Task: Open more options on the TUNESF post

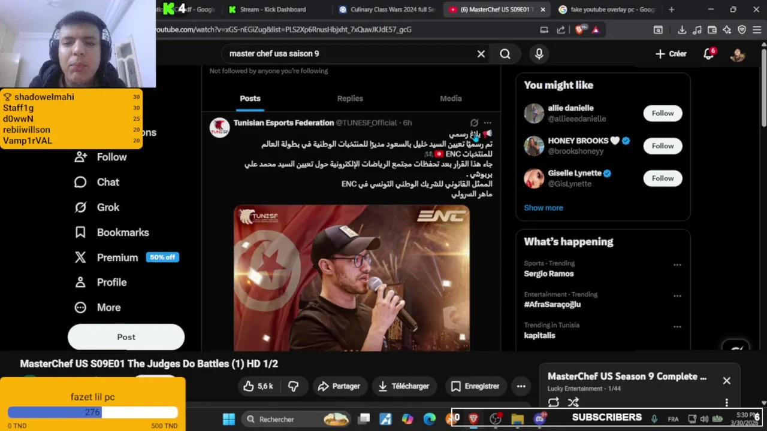Action: (488, 123)
